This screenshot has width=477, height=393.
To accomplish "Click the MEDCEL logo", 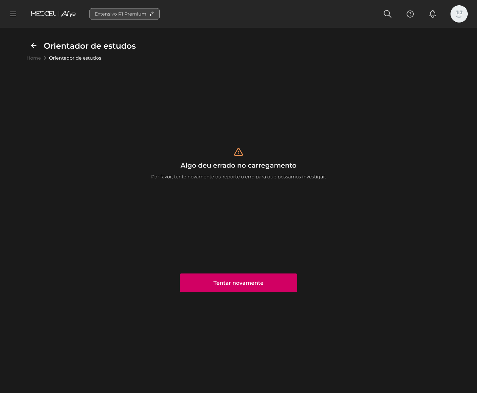I will pos(43,14).
